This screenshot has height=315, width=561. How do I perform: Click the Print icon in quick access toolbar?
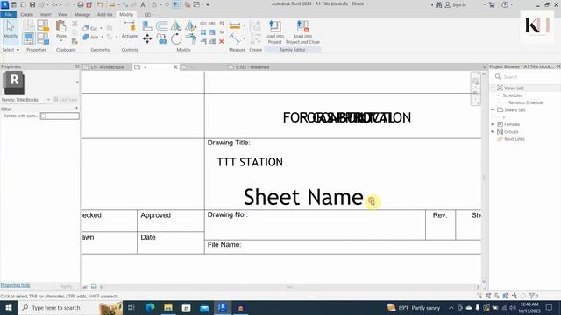tap(81, 4)
